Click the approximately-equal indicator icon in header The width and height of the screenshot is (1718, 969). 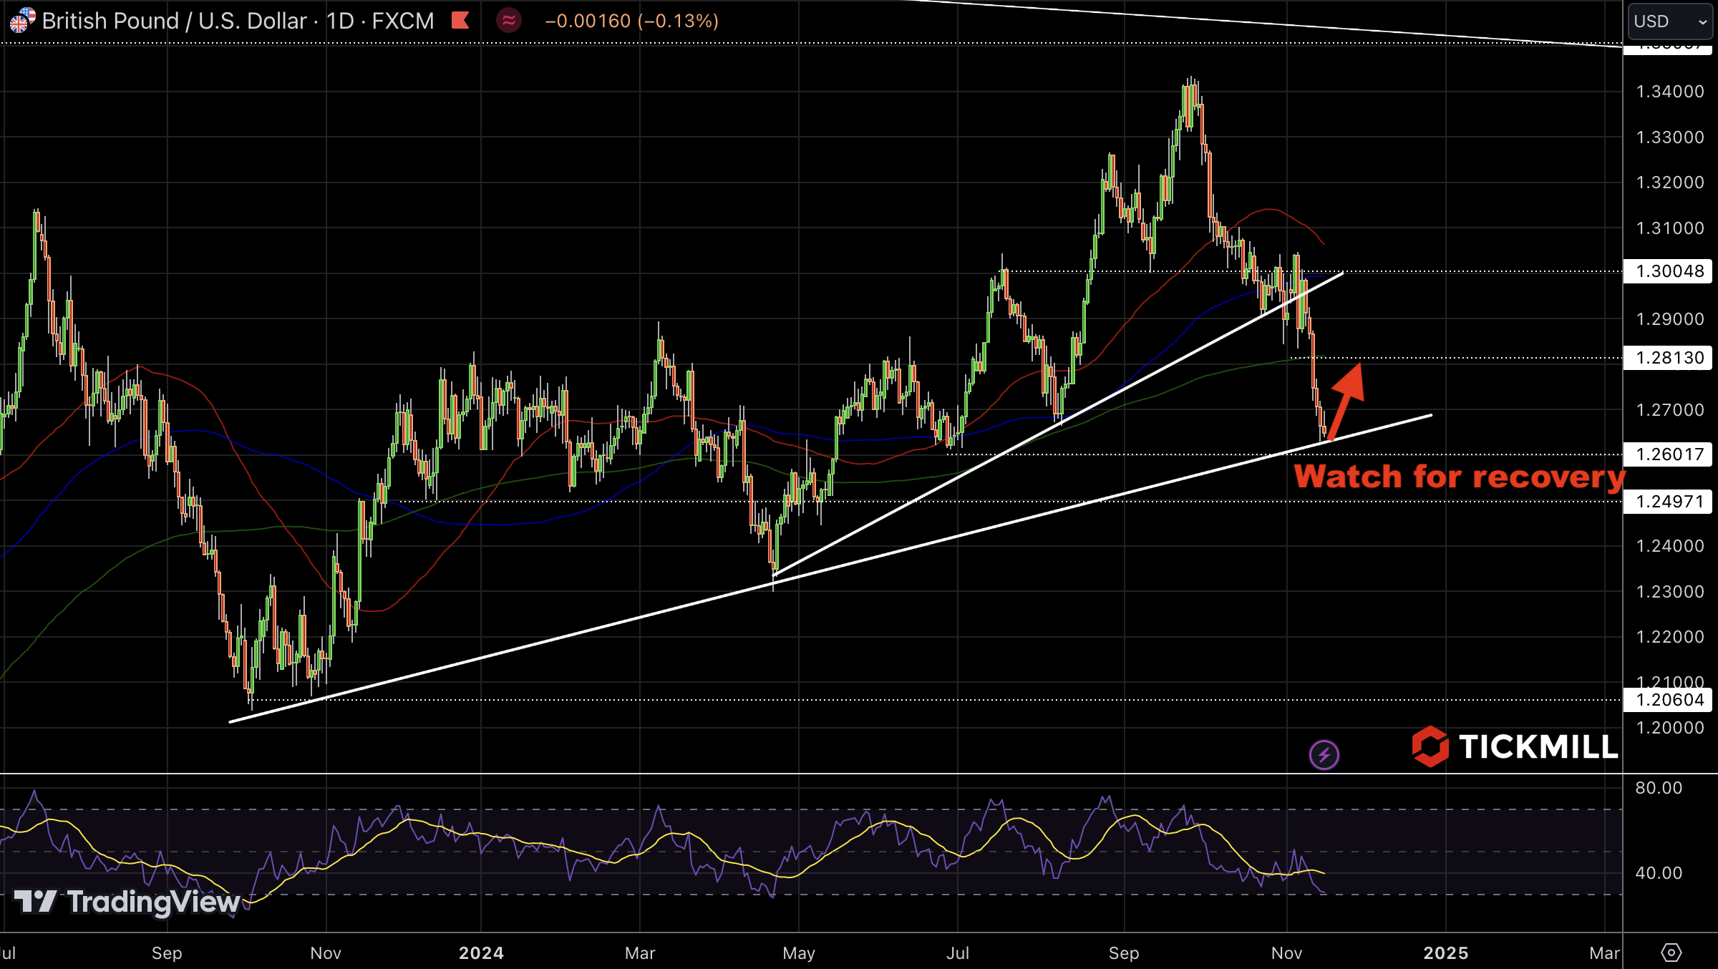click(x=508, y=20)
